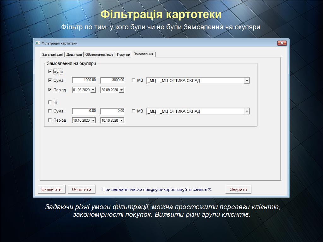Expand the upper МЦ ОПТИКА СКЛАД dropdown

tap(247, 81)
